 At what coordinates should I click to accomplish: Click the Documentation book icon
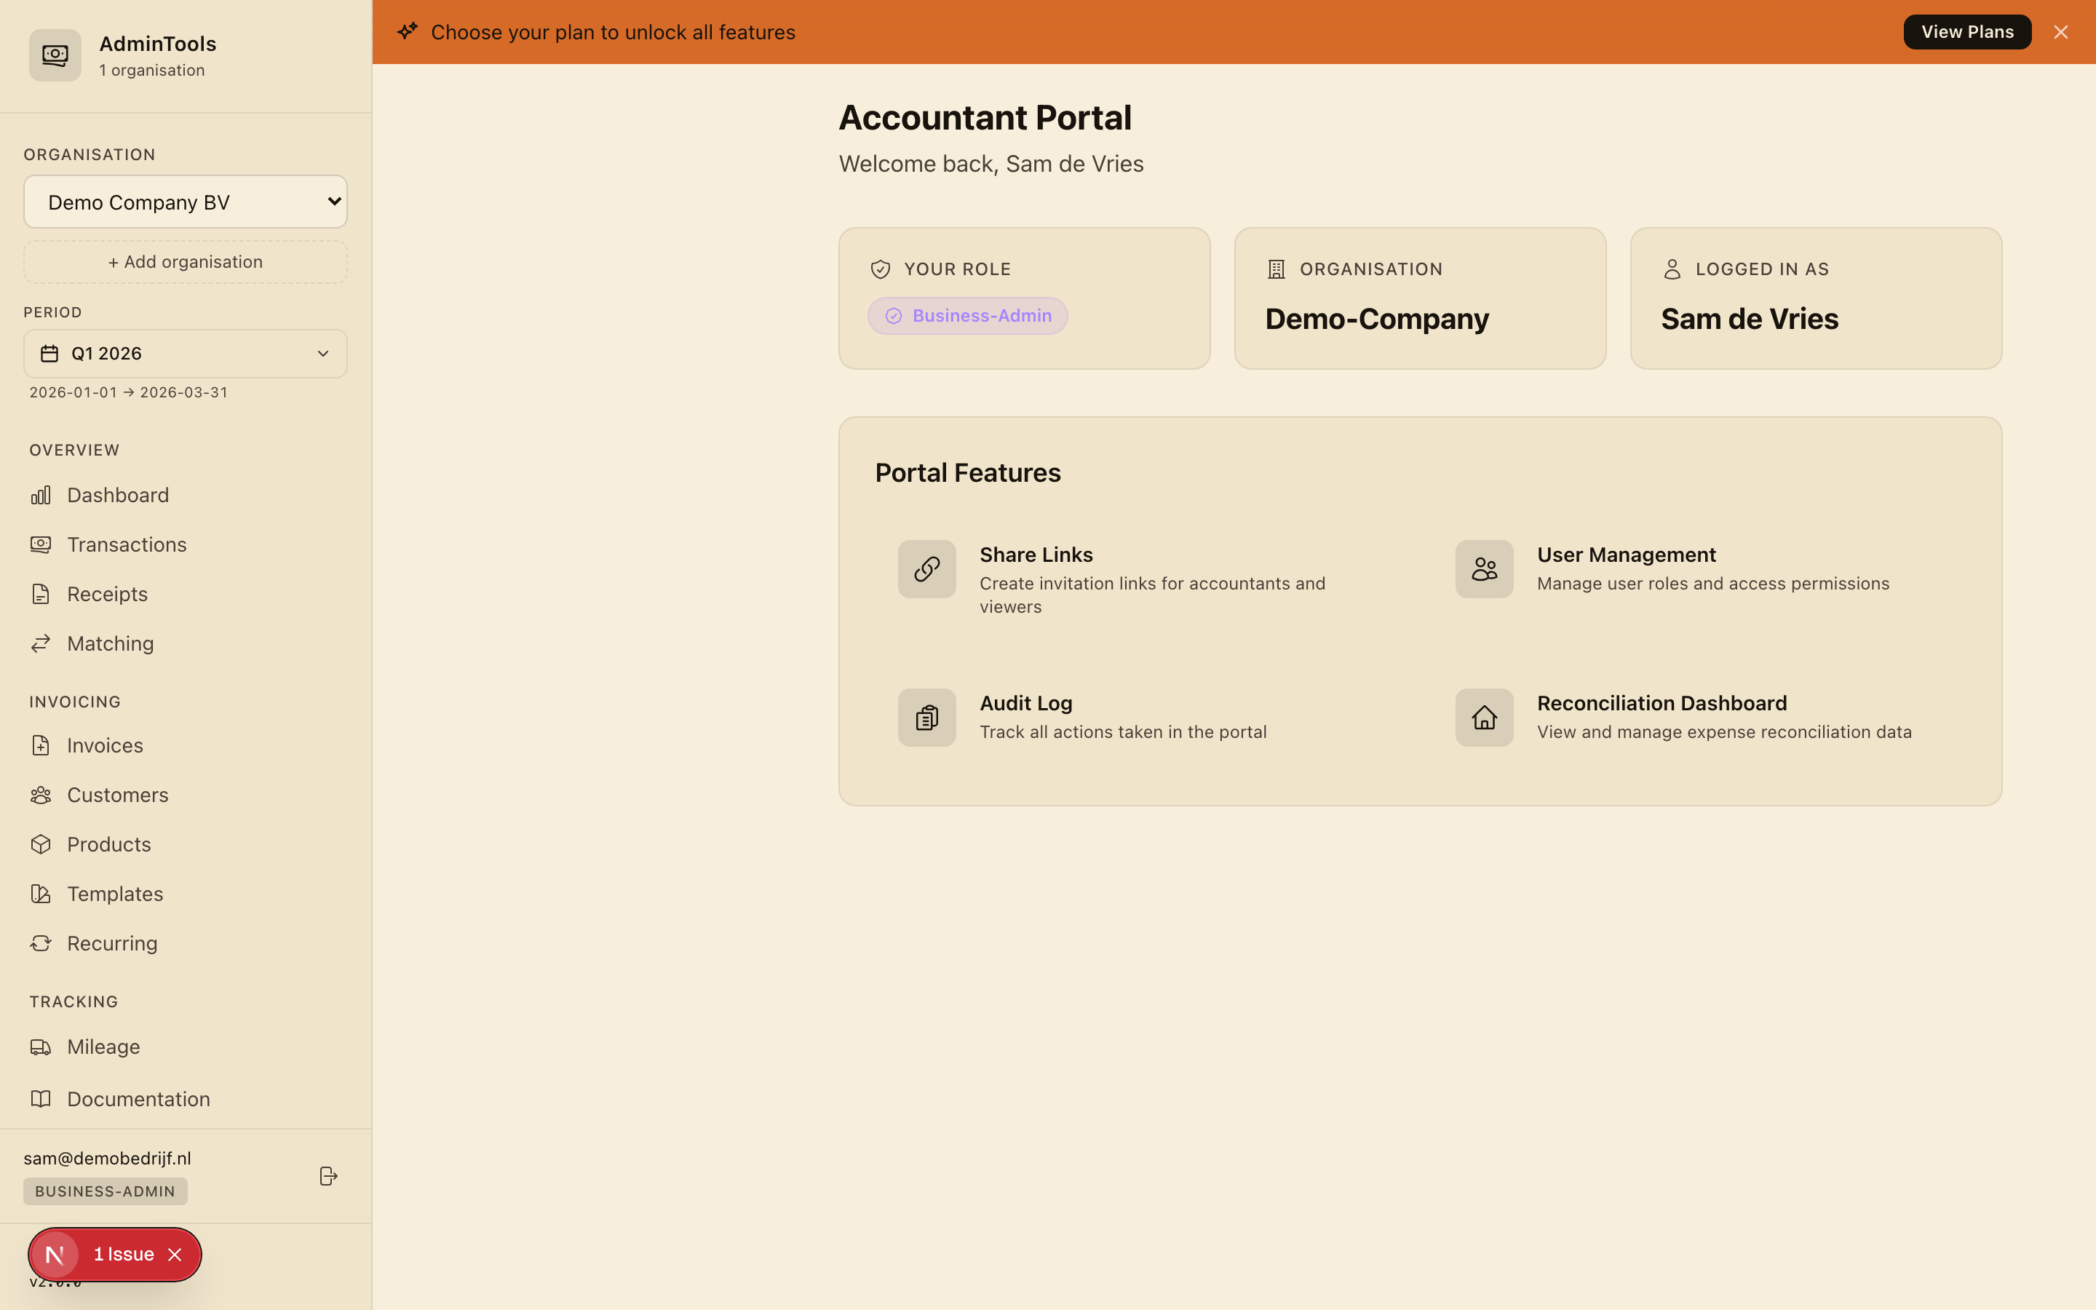[41, 1099]
